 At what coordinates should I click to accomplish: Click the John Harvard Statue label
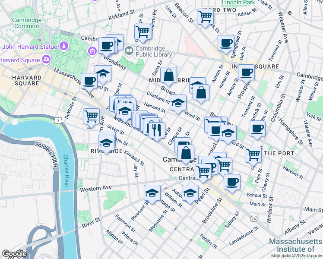(x=30, y=47)
